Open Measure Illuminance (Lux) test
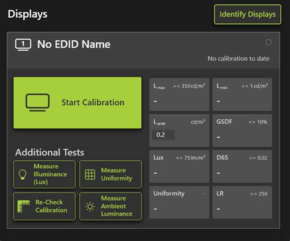The width and height of the screenshot is (290, 241). (44, 174)
